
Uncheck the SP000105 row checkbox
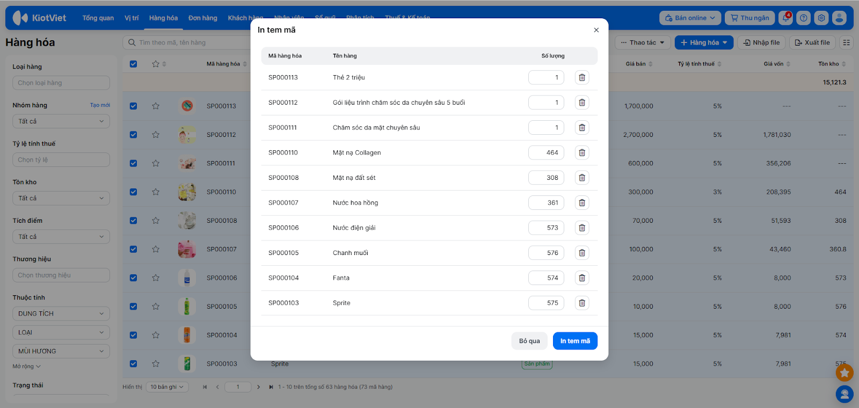point(133,307)
